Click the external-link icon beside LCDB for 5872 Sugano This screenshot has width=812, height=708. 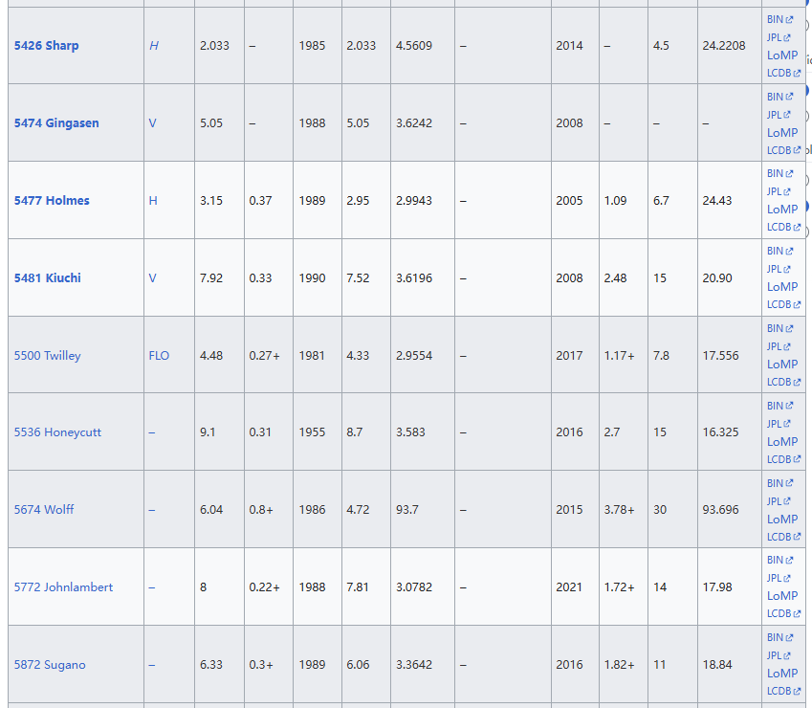tap(797, 692)
